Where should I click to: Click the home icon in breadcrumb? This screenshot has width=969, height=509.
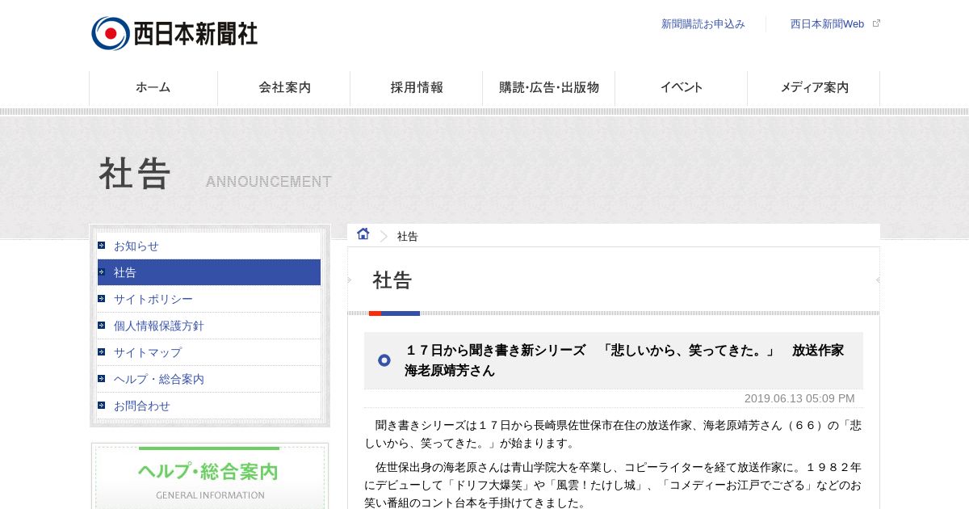click(x=363, y=234)
